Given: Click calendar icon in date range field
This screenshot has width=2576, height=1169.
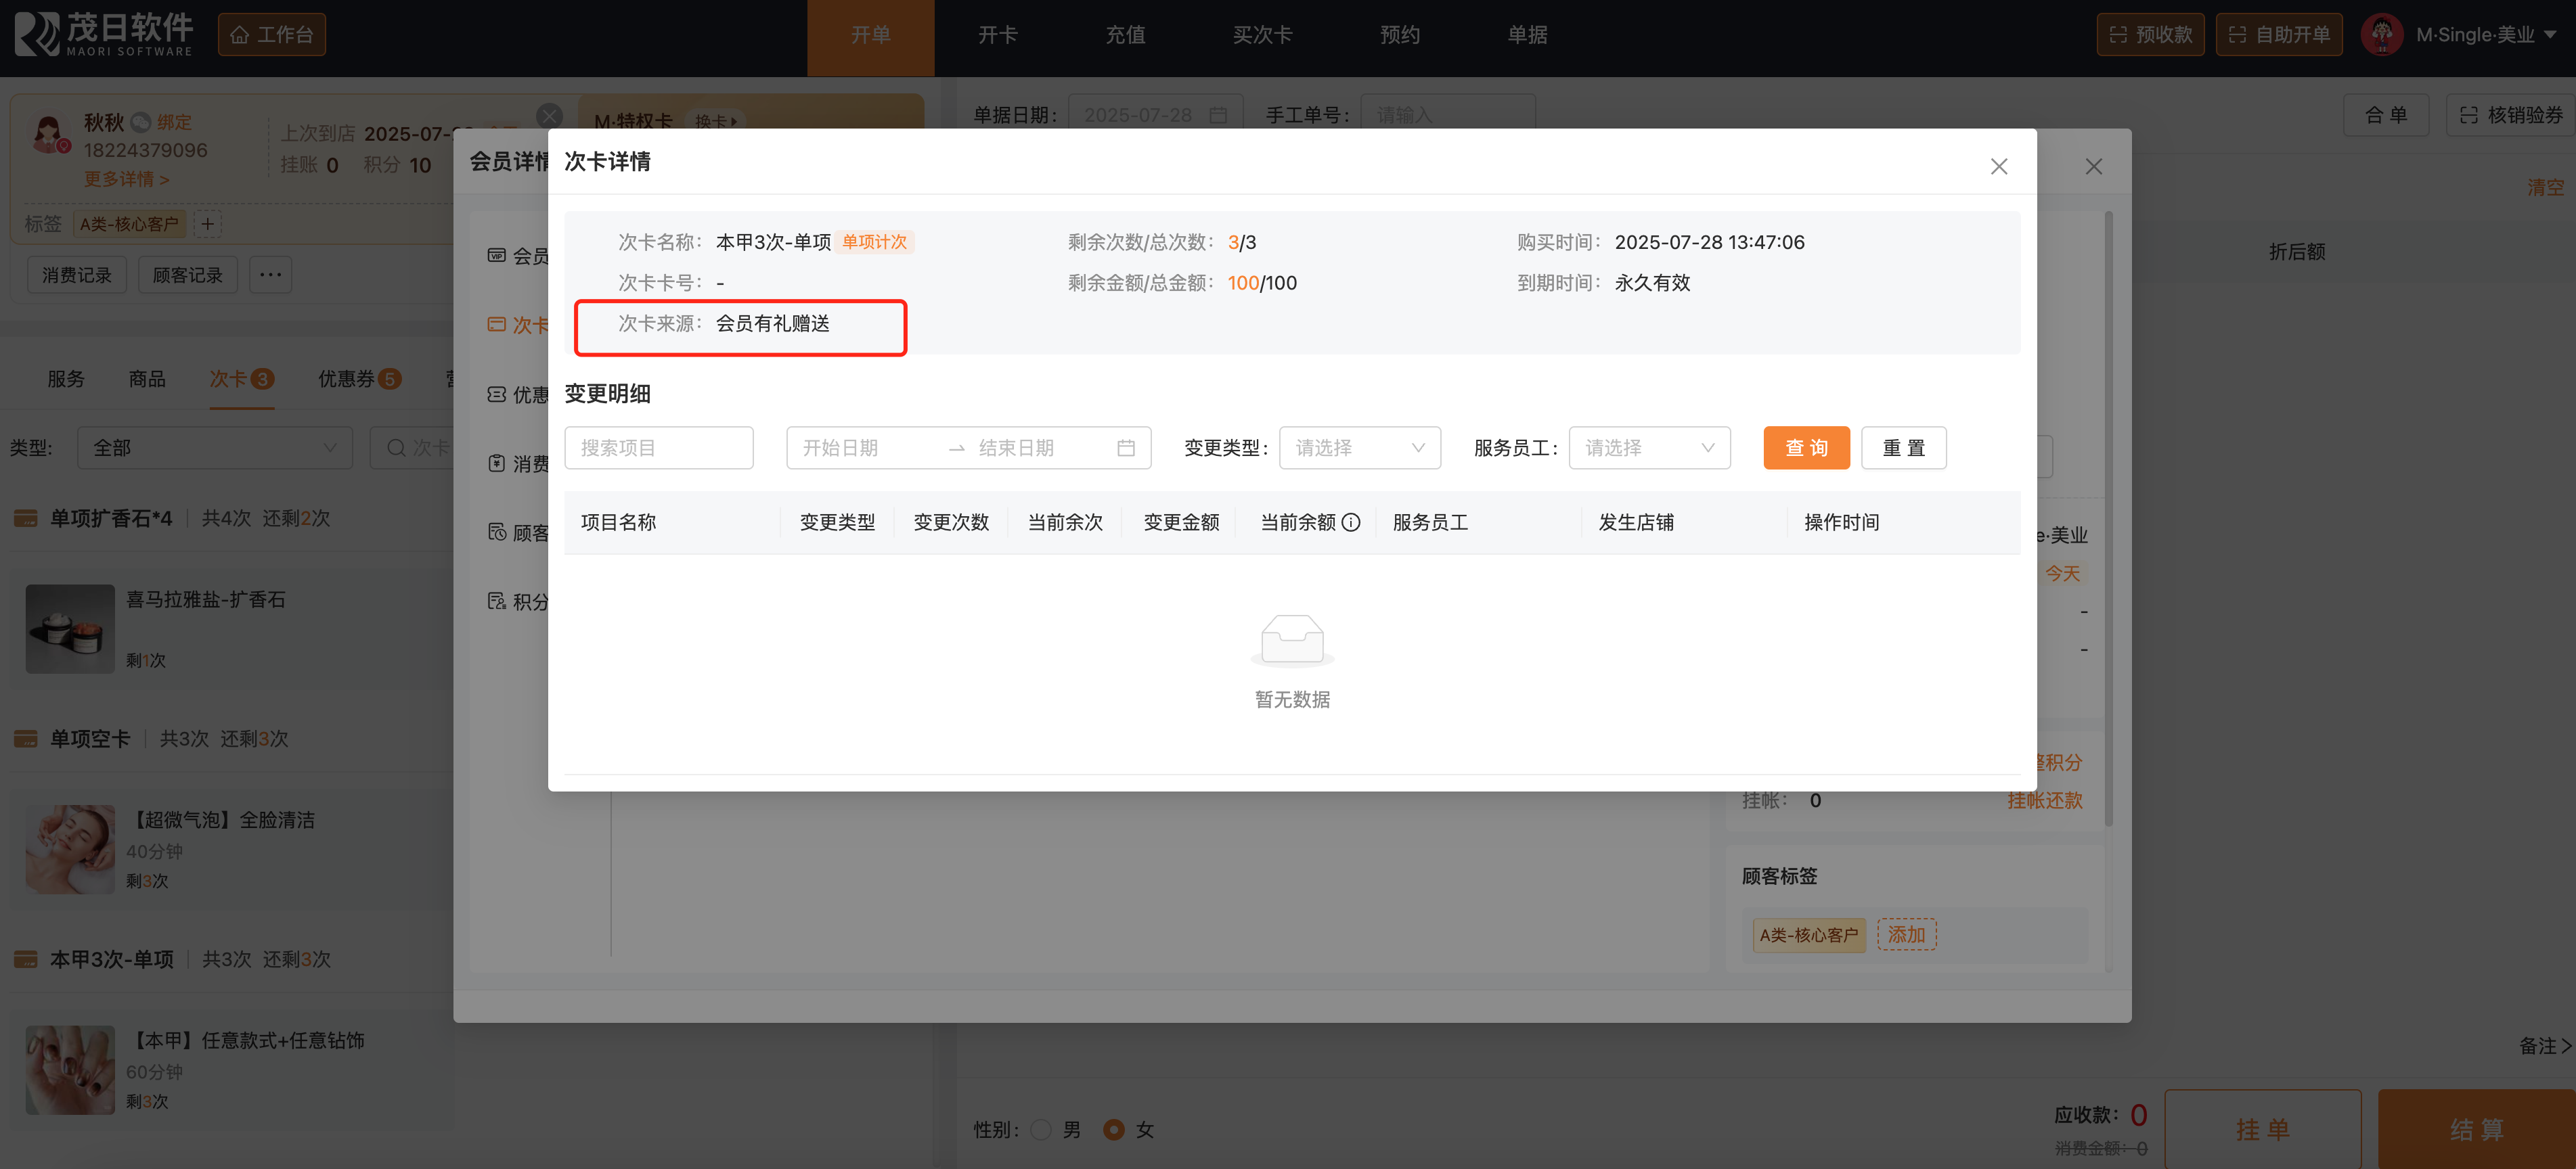Looking at the screenshot, I should [x=1125, y=449].
